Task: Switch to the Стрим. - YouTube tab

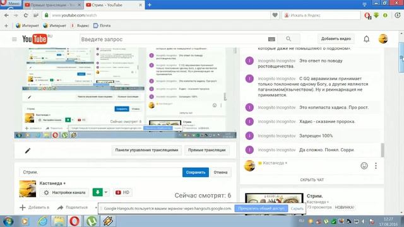Action: coord(111,5)
